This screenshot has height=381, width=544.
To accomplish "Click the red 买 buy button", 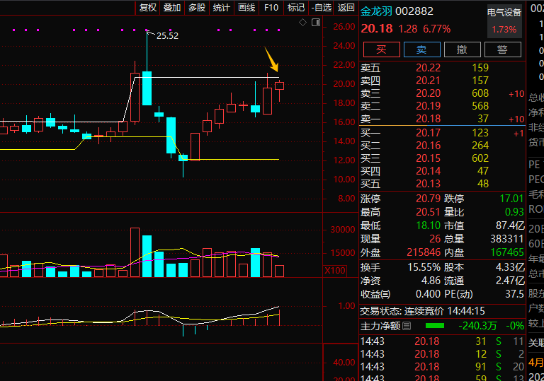I will tap(382, 49).
